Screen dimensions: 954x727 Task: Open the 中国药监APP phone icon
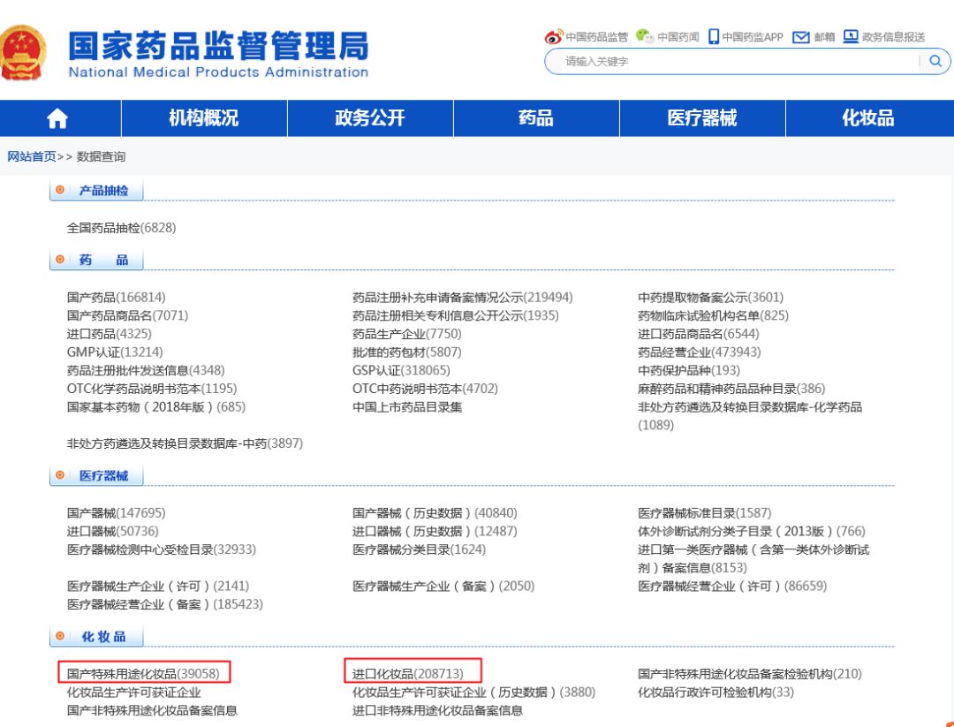coord(714,37)
